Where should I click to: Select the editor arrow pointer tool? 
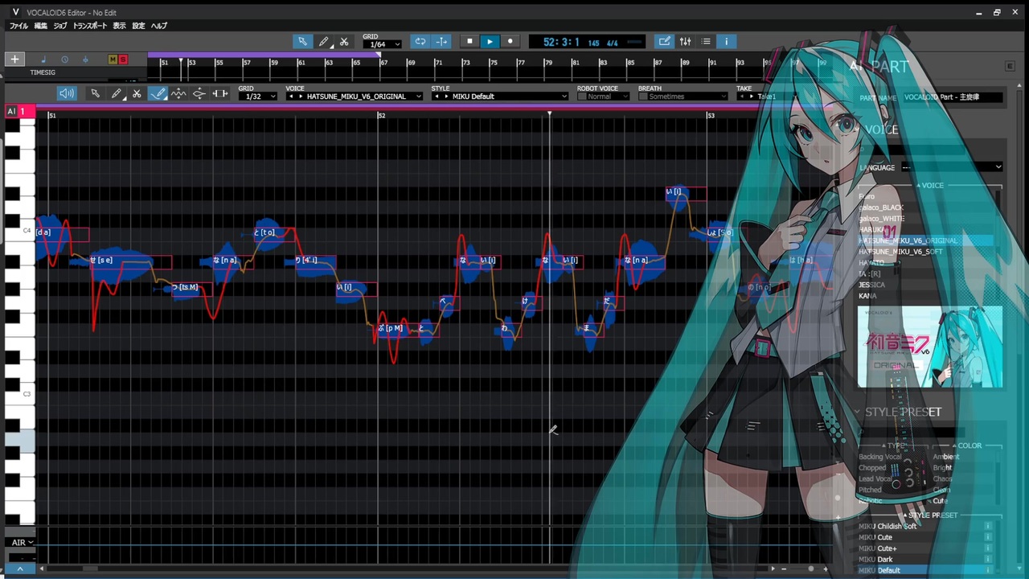pyautogui.click(x=95, y=94)
